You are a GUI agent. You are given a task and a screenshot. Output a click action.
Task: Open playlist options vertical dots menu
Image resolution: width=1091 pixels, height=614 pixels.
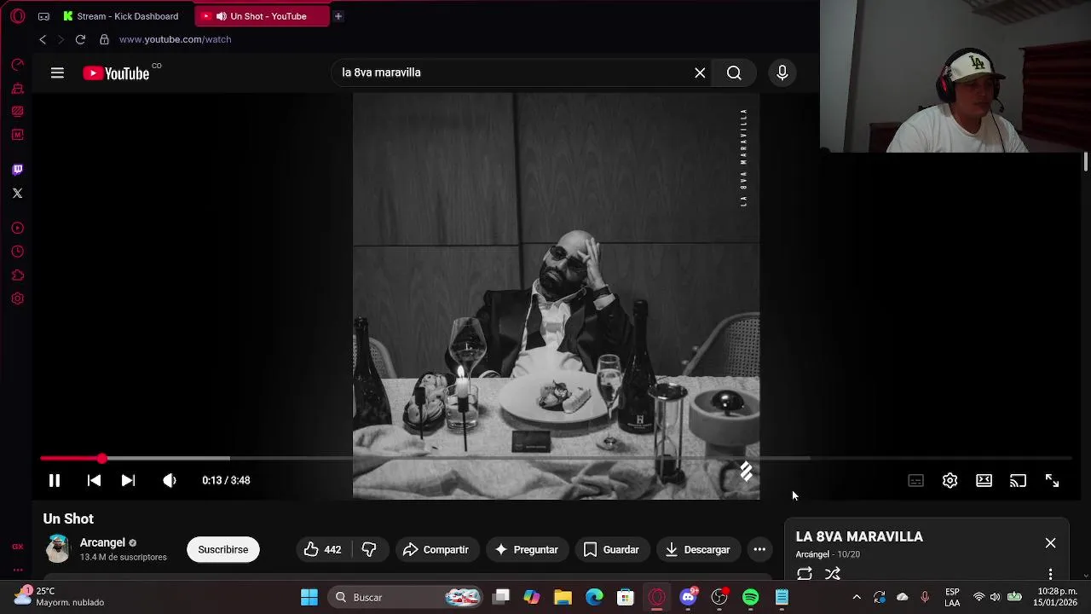[x=1050, y=574]
